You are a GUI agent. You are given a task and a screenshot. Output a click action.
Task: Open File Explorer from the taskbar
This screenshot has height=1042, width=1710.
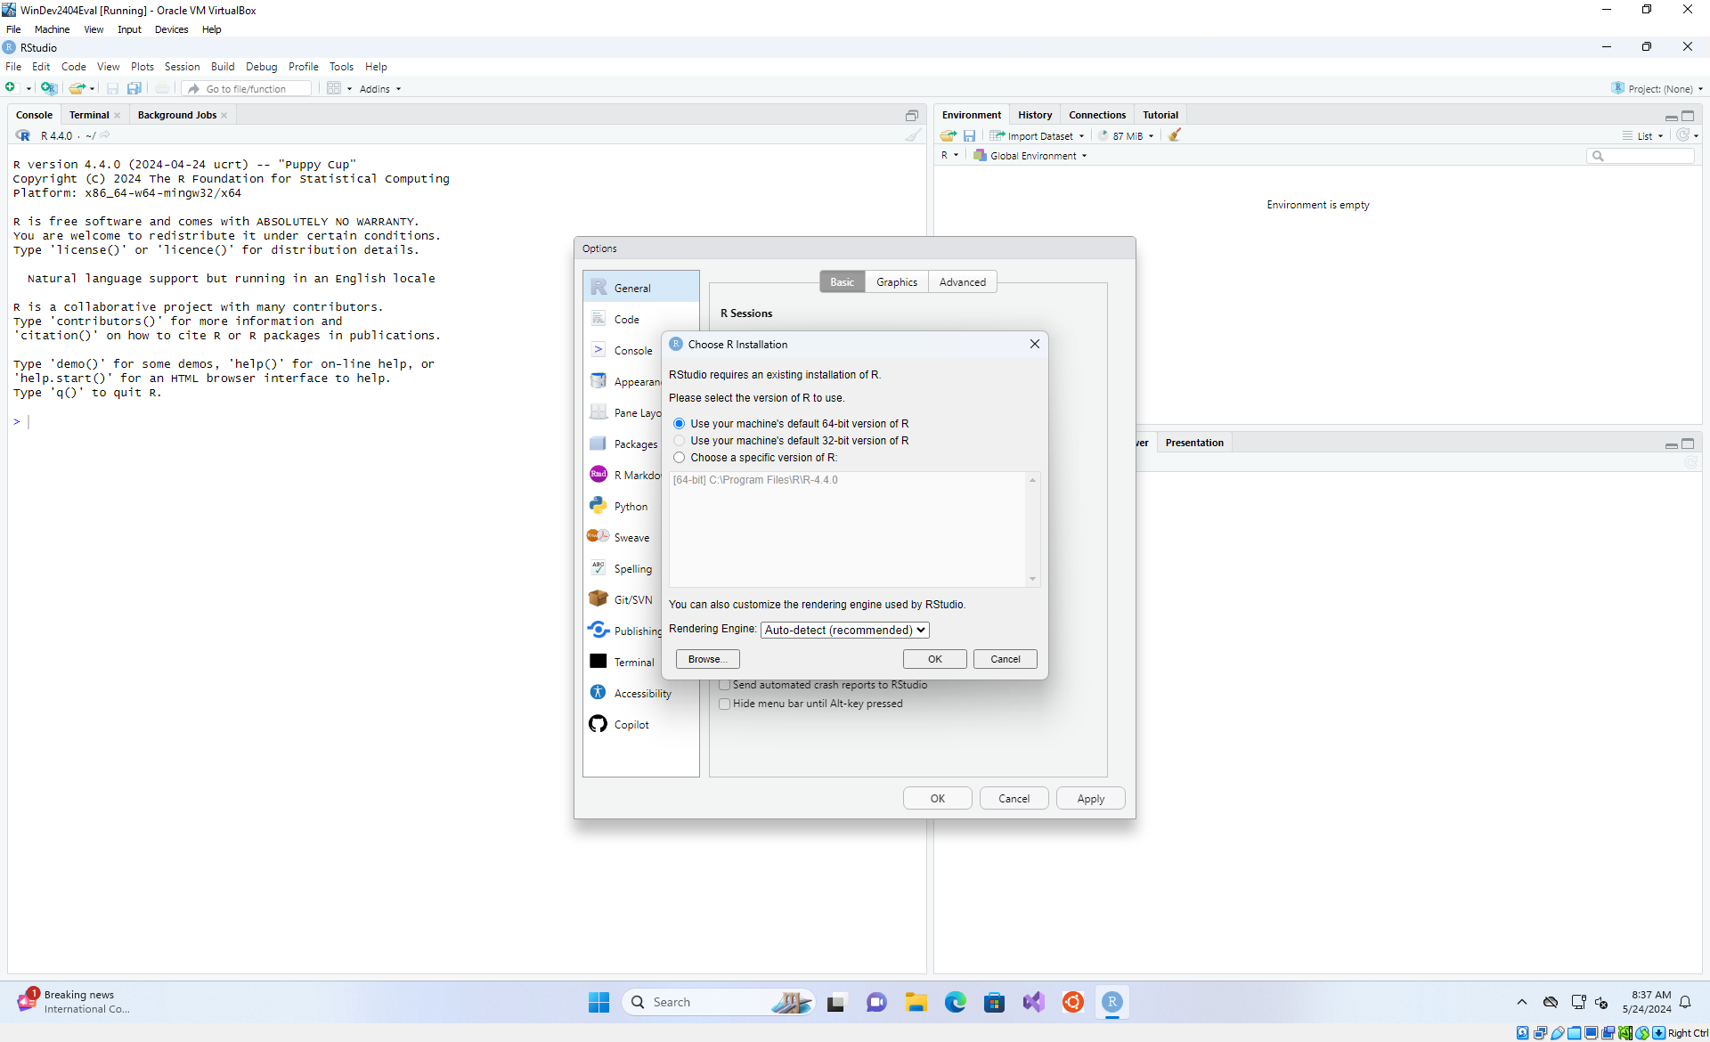click(x=916, y=1003)
